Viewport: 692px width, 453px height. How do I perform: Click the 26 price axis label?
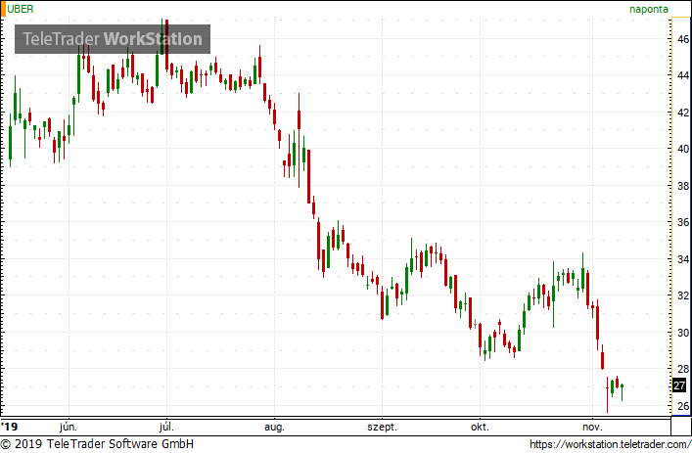[683, 406]
